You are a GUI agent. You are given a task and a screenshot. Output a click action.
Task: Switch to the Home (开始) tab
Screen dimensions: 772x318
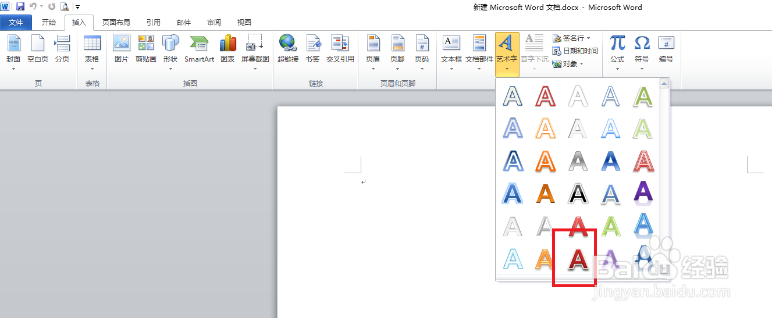pos(49,22)
